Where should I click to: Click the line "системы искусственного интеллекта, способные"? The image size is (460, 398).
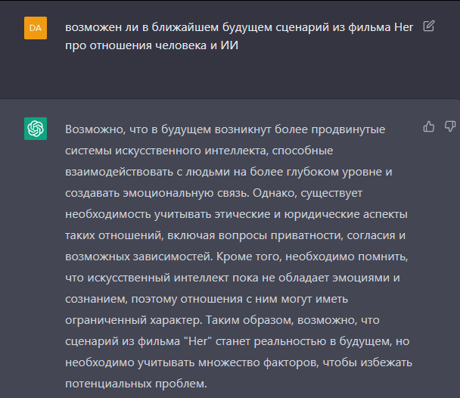[x=199, y=151]
